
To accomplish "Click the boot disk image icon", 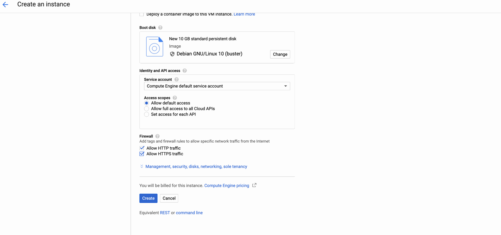I will [154, 46].
